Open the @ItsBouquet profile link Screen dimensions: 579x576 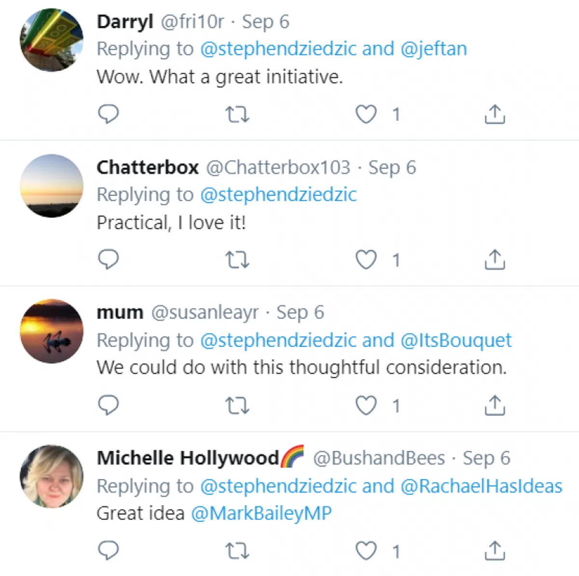[456, 340]
